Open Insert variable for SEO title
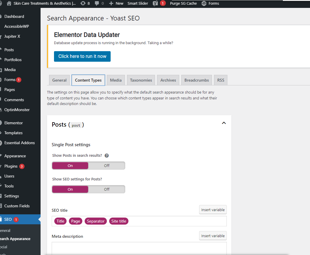310x255 pixels. tap(213, 210)
